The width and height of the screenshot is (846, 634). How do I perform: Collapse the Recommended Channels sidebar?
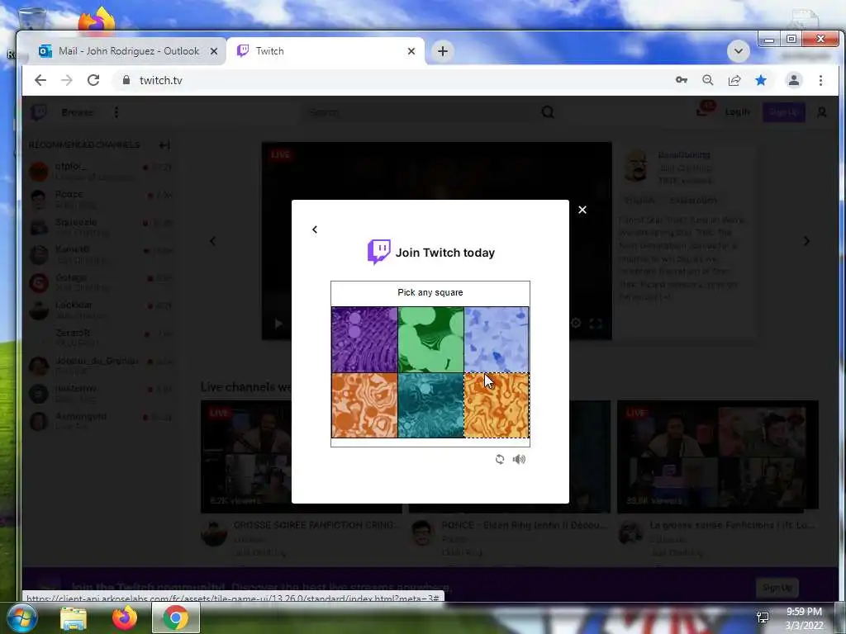(164, 145)
